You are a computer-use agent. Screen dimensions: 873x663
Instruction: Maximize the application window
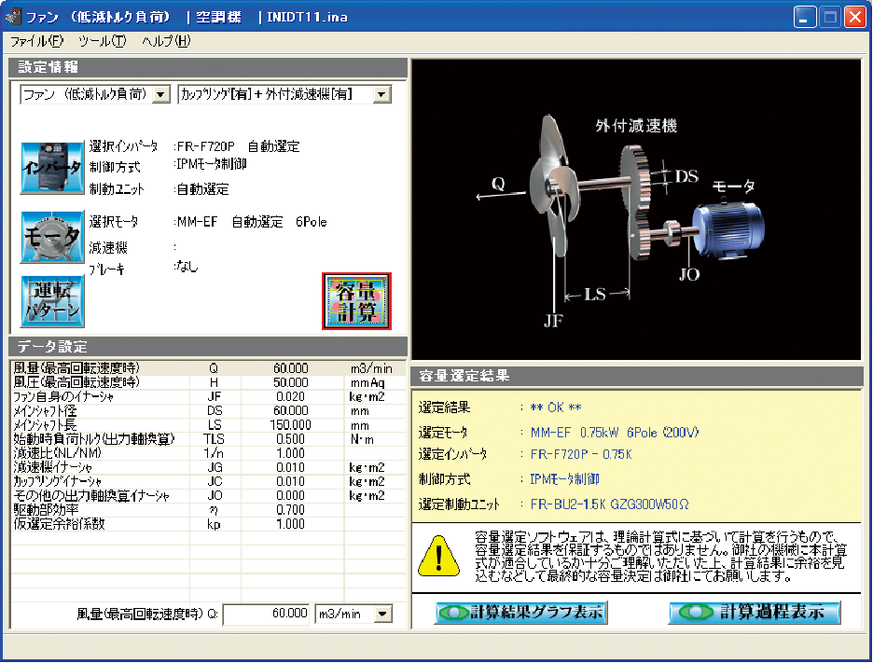point(829,17)
